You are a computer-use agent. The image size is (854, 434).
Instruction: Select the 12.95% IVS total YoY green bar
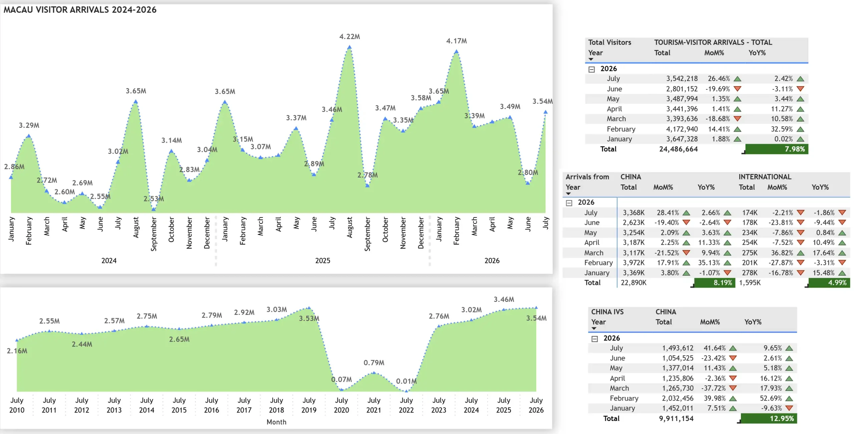coord(769,418)
